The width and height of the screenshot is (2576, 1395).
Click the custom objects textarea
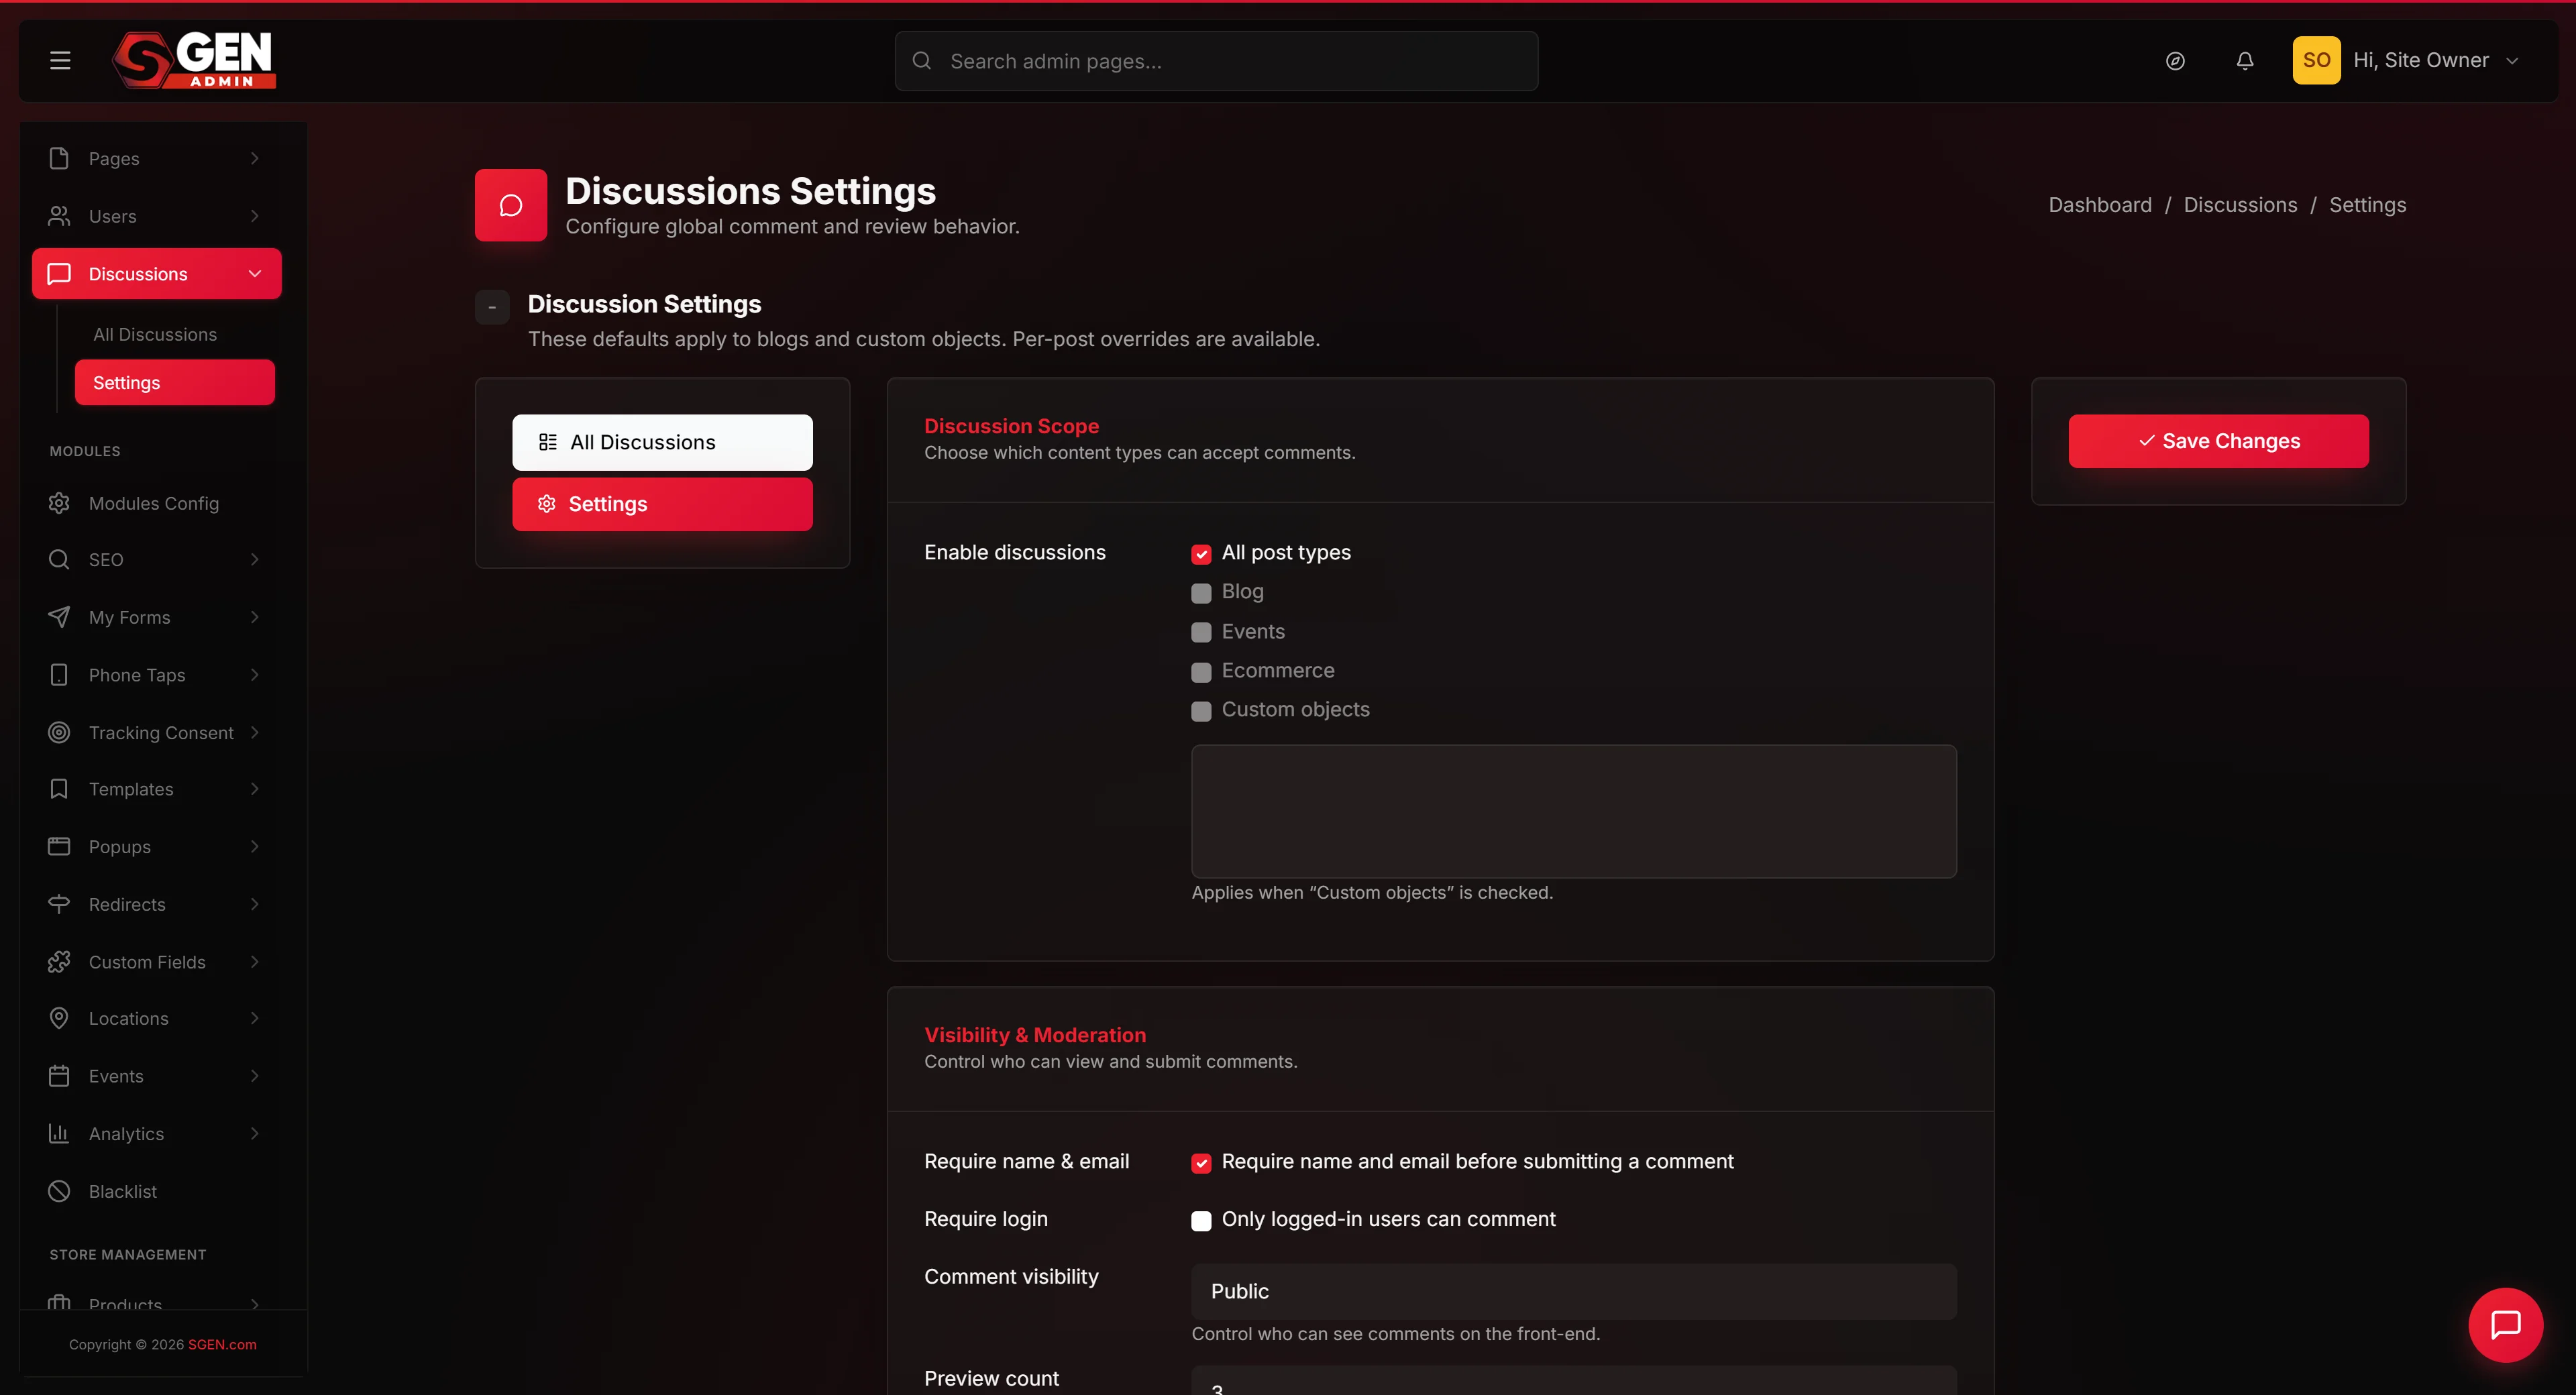(x=1573, y=811)
